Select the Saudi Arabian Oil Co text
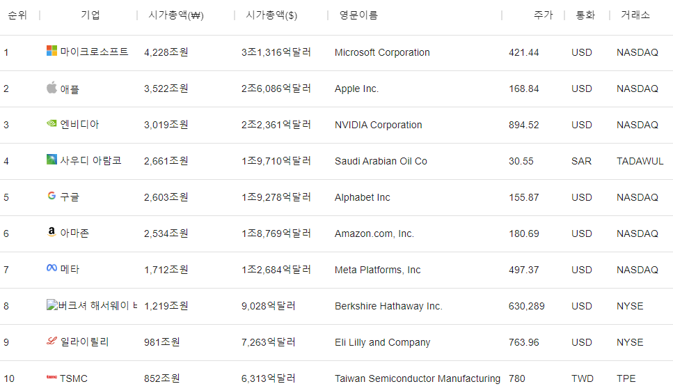Viewport: 673px width, 391px height. (381, 161)
